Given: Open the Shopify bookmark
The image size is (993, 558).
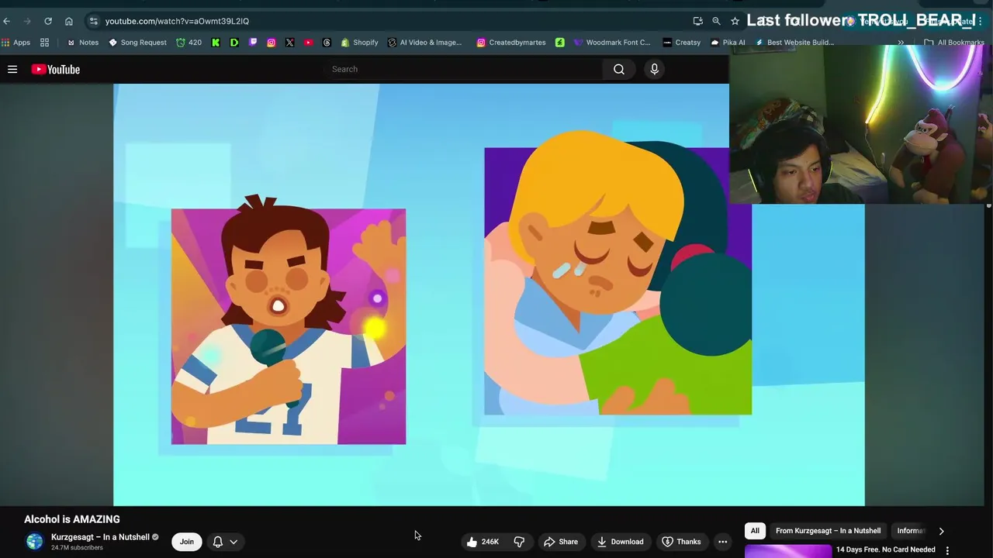Looking at the screenshot, I should (359, 43).
